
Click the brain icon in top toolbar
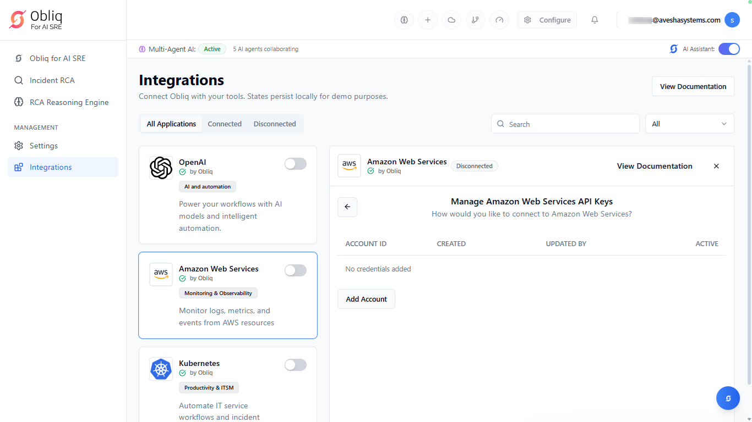pos(404,20)
